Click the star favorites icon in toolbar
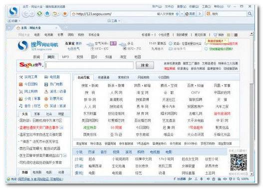Screen dimensions: 263x189 click(65, 13)
